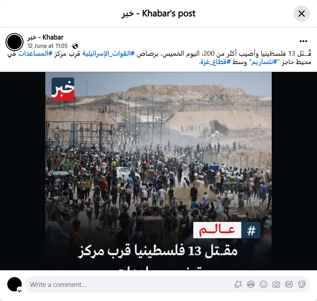This screenshot has width=317, height=301.
Task: Open the GIF picker in comment box
Action: (x=289, y=284)
